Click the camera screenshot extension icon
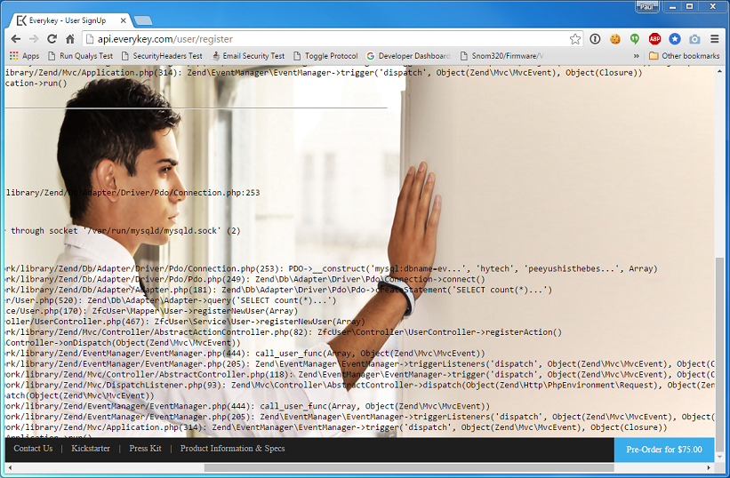This screenshot has width=730, height=478. [694, 39]
